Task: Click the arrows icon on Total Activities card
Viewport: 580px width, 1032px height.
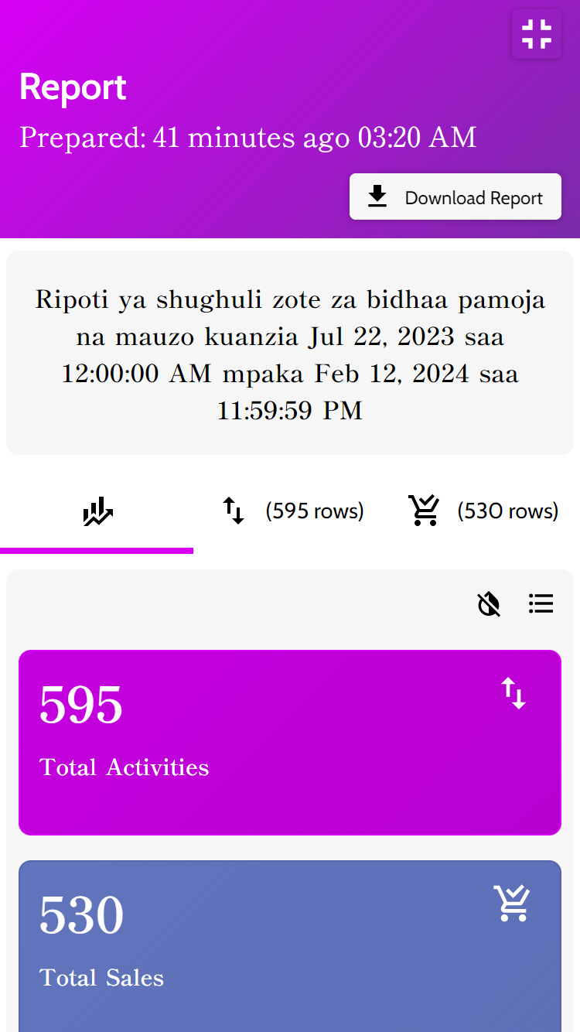Action: pos(513,693)
